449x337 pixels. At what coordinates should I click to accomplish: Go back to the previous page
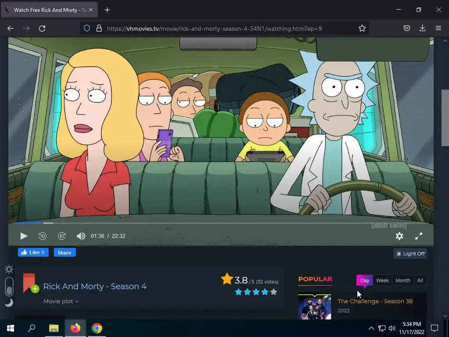(x=11, y=29)
